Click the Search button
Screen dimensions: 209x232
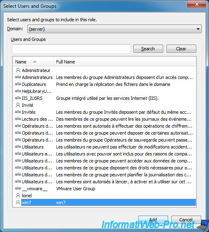pos(148,49)
